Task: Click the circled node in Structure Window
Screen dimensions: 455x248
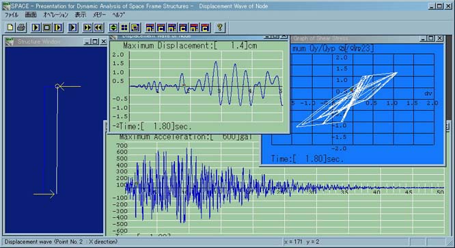Action: [57, 86]
